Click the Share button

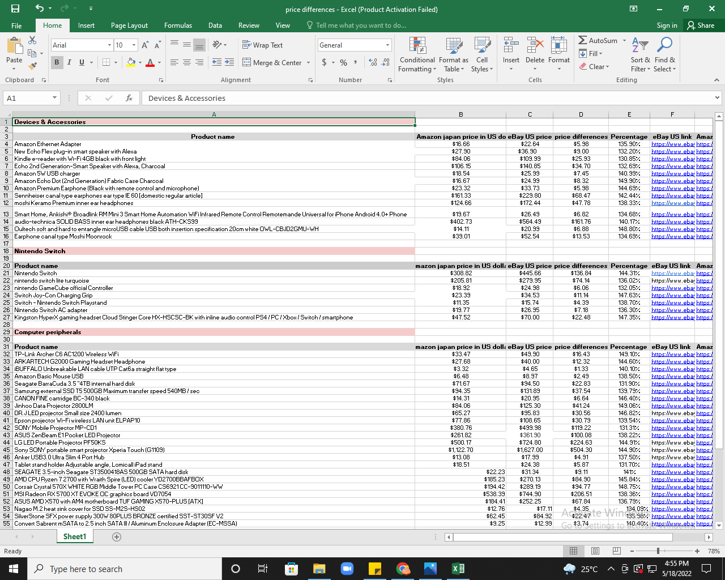click(701, 25)
